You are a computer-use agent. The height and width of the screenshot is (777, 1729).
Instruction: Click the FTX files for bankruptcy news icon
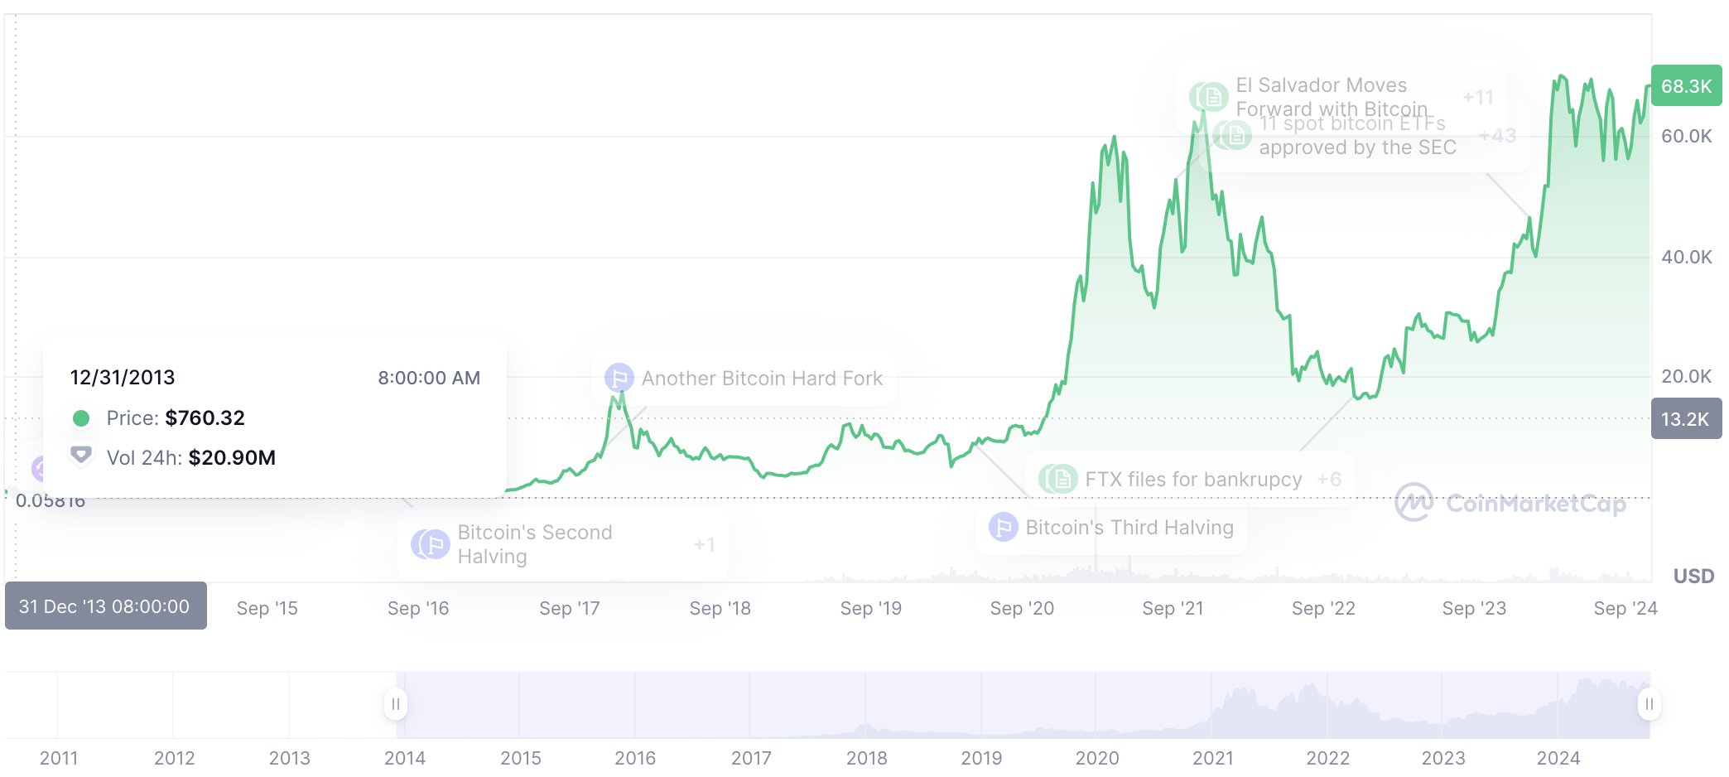click(1058, 479)
